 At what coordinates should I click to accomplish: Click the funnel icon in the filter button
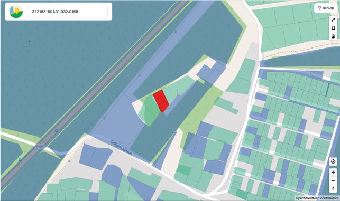319,8
